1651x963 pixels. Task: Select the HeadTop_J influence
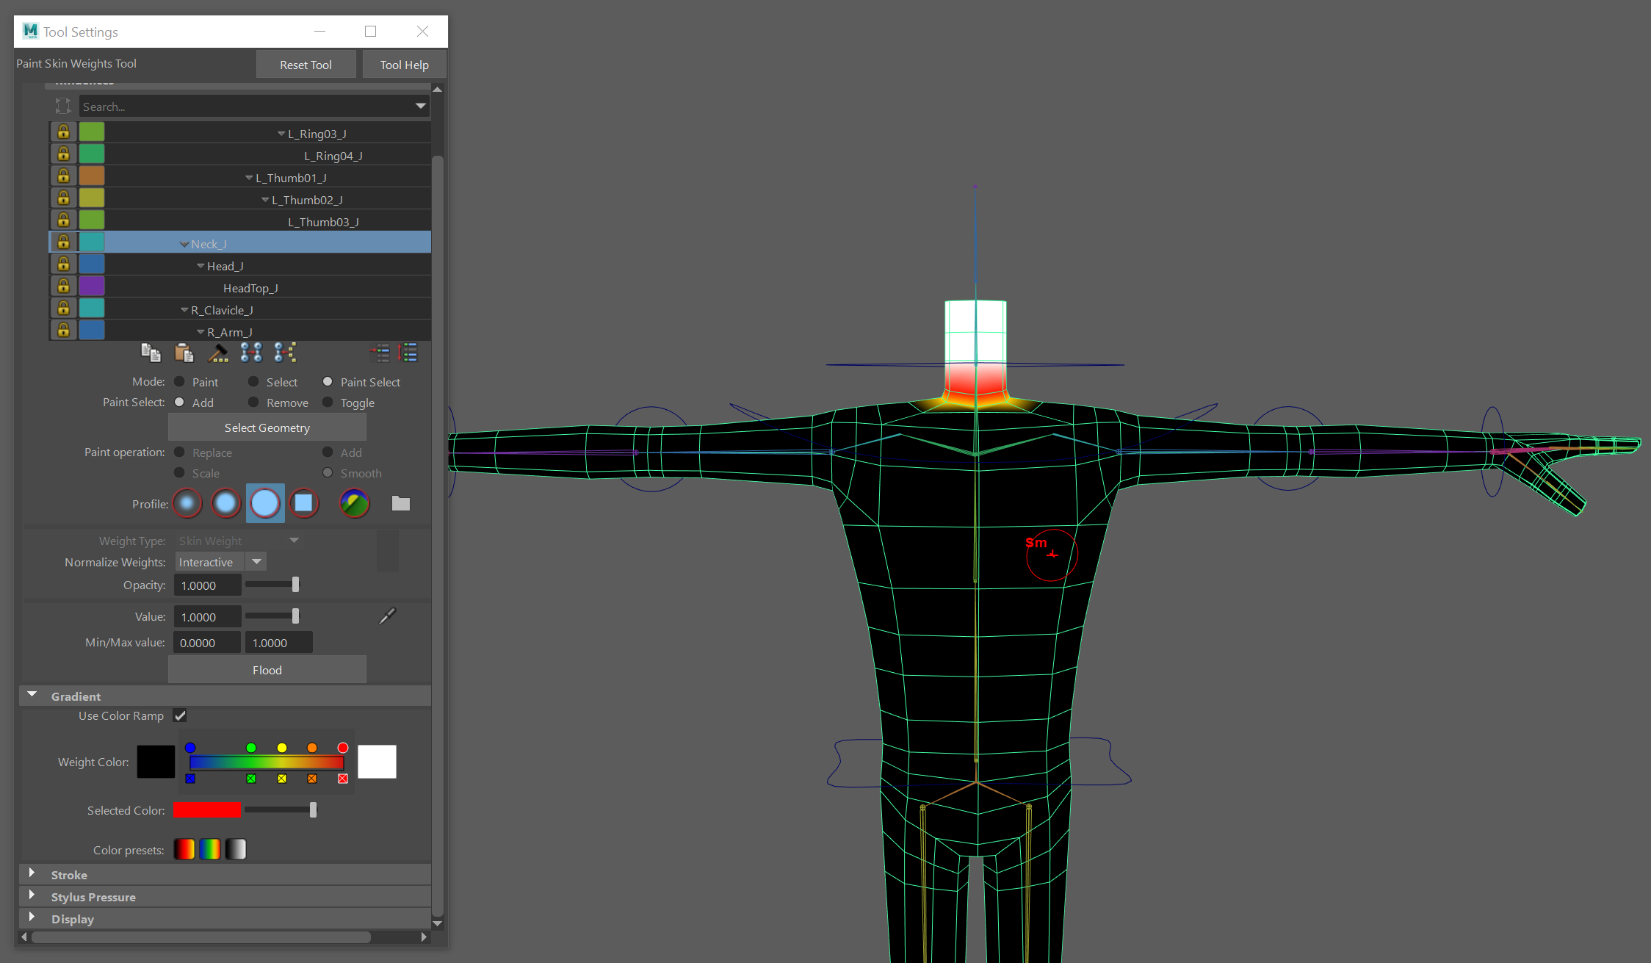click(250, 288)
